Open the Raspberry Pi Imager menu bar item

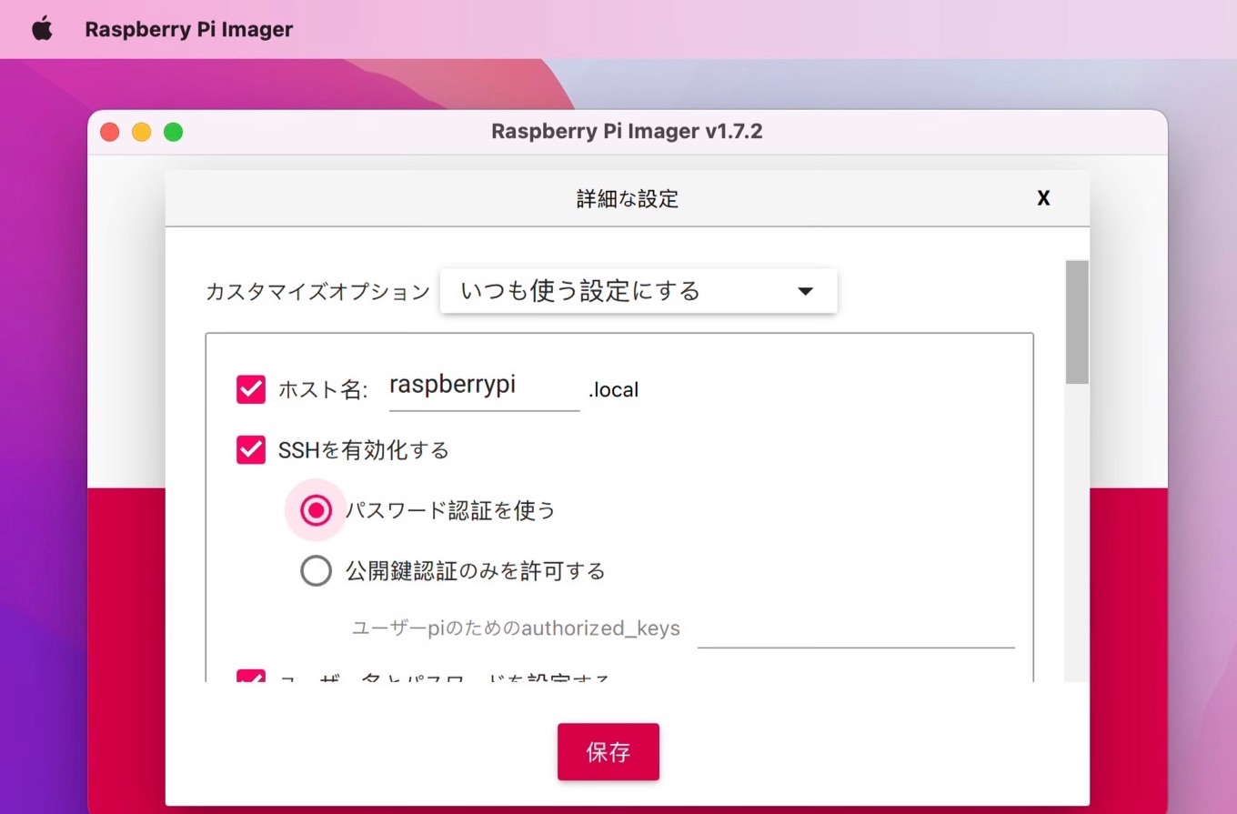[189, 29]
